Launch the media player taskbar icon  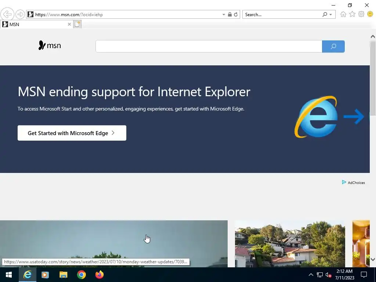point(45,275)
